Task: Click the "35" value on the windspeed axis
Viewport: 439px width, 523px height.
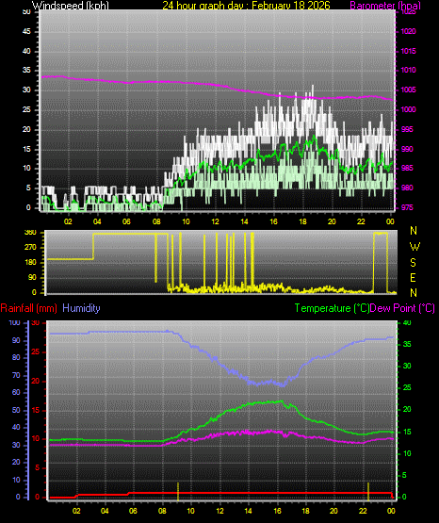Action: click(26, 70)
